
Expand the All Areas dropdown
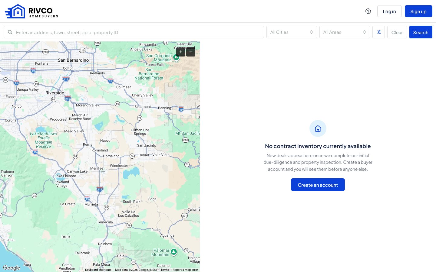[345, 32]
